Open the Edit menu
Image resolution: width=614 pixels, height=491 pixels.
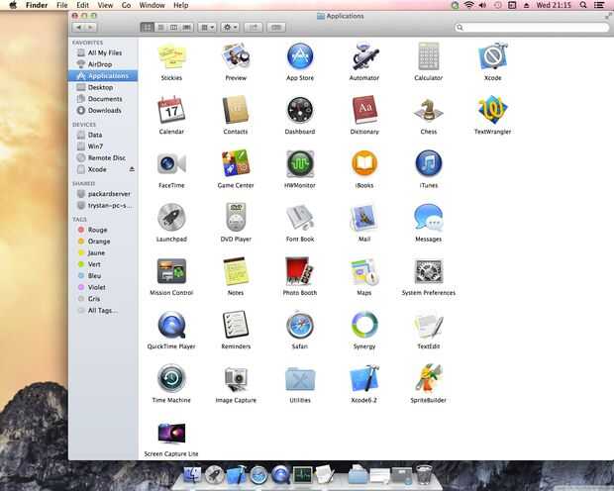[82, 5]
